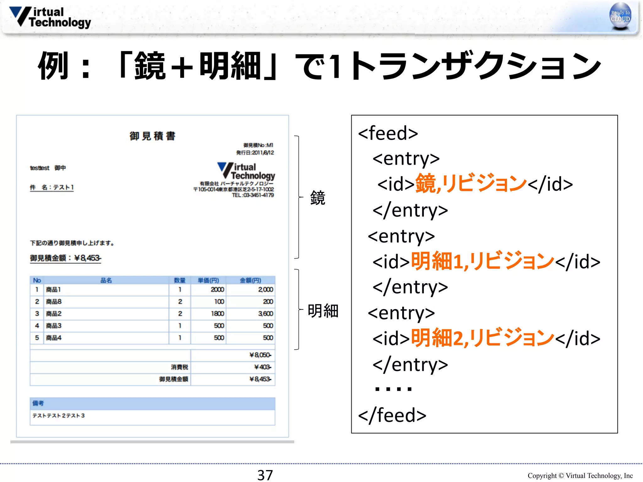Click the Ready to Cloud globe badge
The height and width of the screenshot is (482, 643).
[x=620, y=17]
